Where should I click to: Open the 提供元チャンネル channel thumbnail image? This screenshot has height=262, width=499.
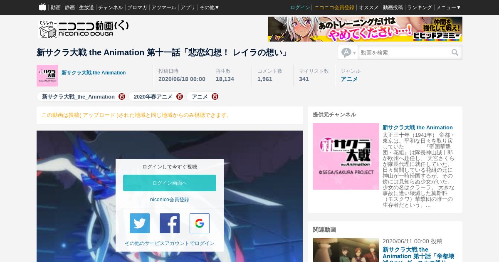pos(346,156)
